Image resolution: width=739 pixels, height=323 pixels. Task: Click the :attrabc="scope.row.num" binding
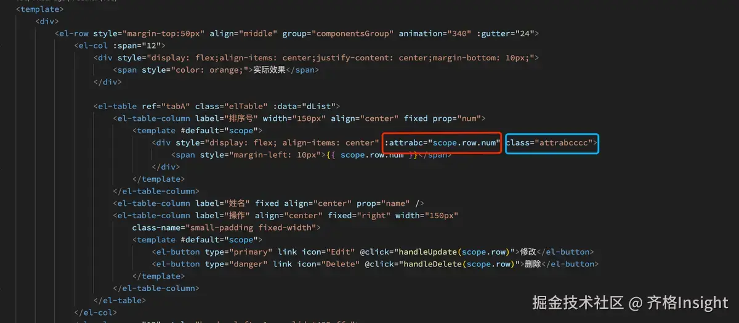click(x=441, y=142)
